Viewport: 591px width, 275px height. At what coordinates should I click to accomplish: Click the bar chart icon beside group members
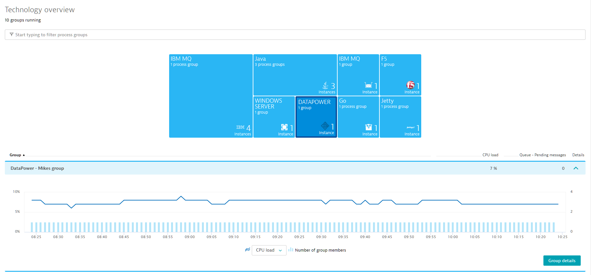click(291, 249)
